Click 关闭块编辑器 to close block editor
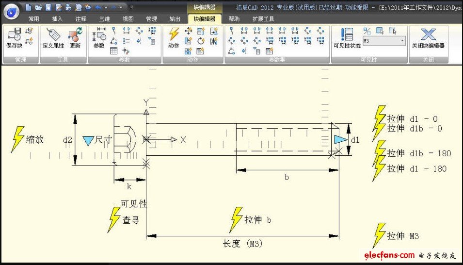The height and width of the screenshot is (265, 463). click(428, 38)
